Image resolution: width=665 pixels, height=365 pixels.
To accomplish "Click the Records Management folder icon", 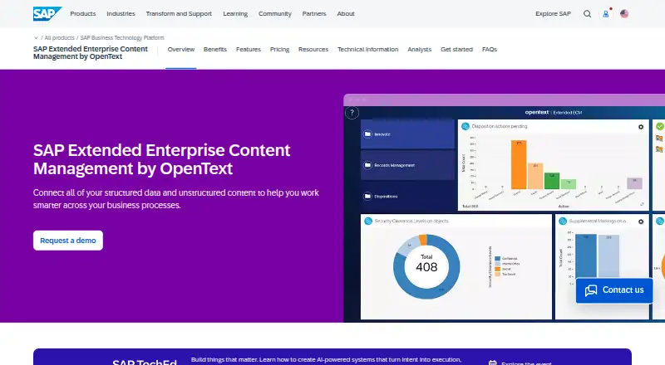I will (367, 165).
